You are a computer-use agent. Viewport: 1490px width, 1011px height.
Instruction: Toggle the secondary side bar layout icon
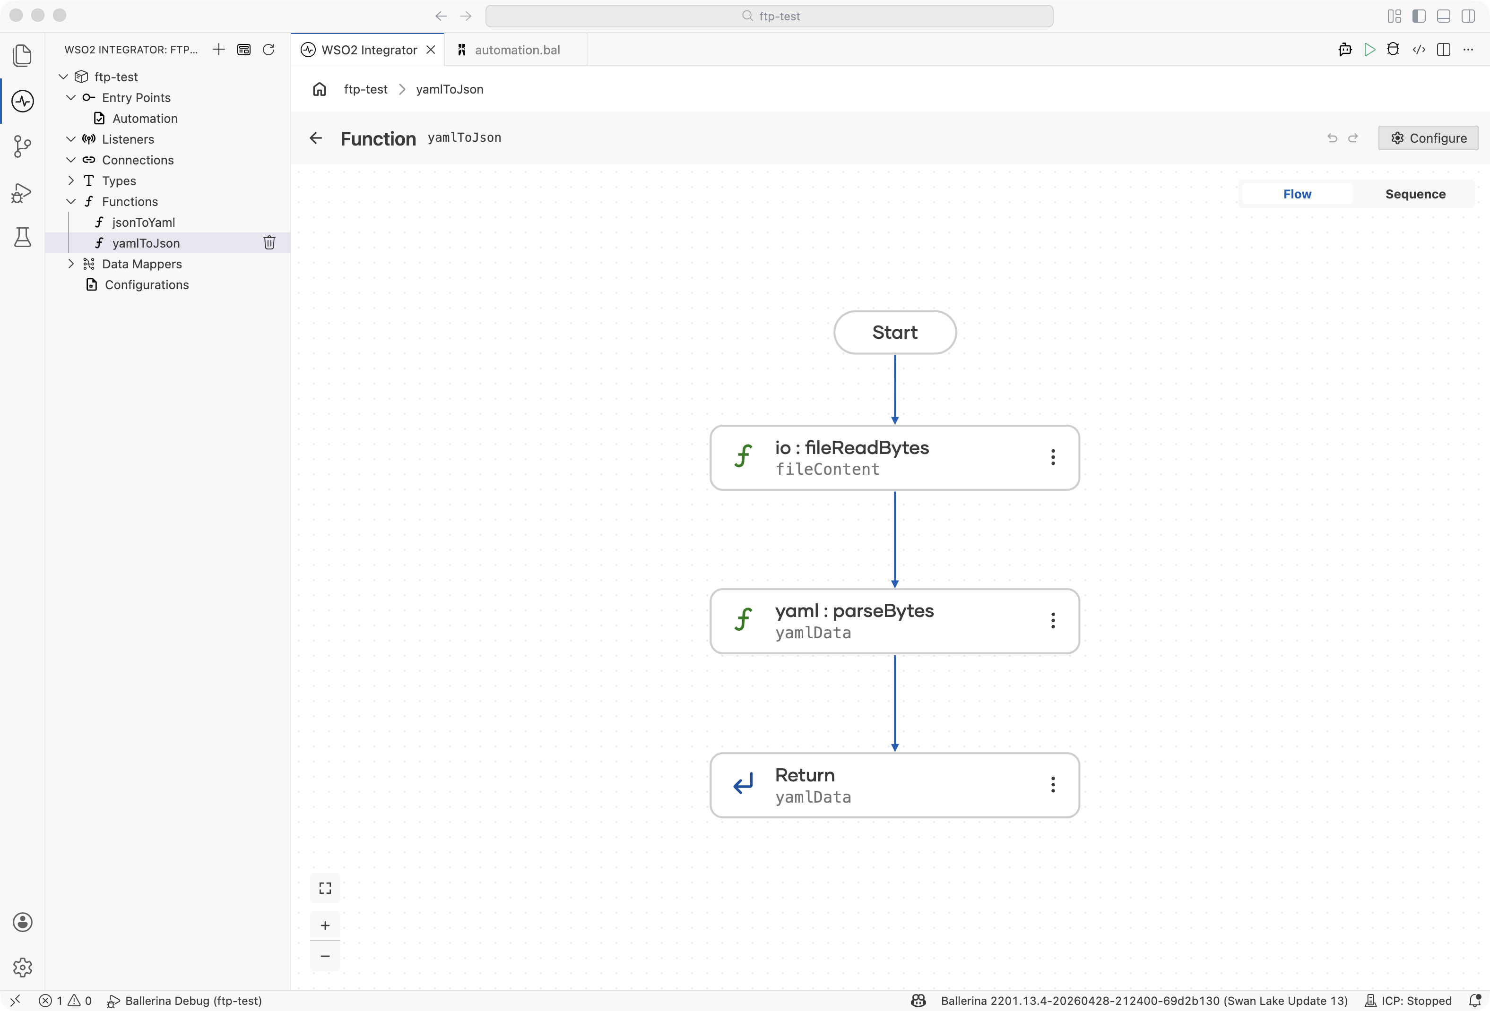tap(1468, 16)
